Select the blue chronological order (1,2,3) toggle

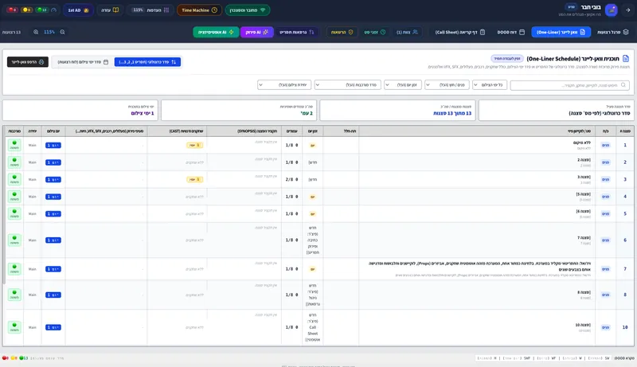pyautogui.click(x=147, y=62)
